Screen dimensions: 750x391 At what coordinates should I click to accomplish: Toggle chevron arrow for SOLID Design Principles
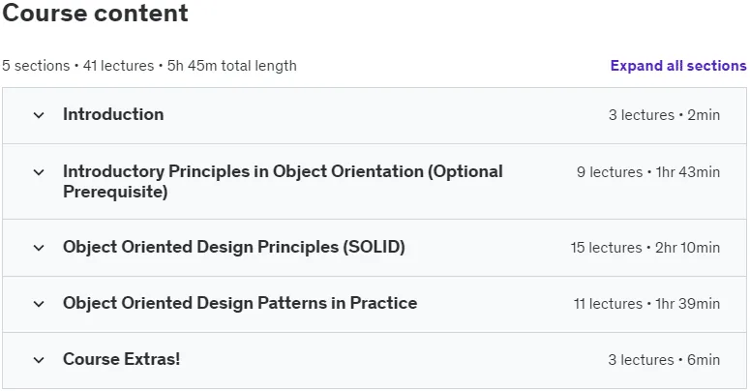pos(39,248)
